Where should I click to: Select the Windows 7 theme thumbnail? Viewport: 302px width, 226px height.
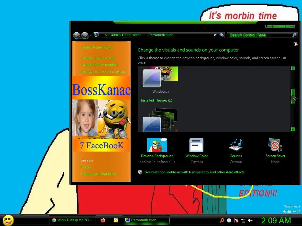click(160, 77)
